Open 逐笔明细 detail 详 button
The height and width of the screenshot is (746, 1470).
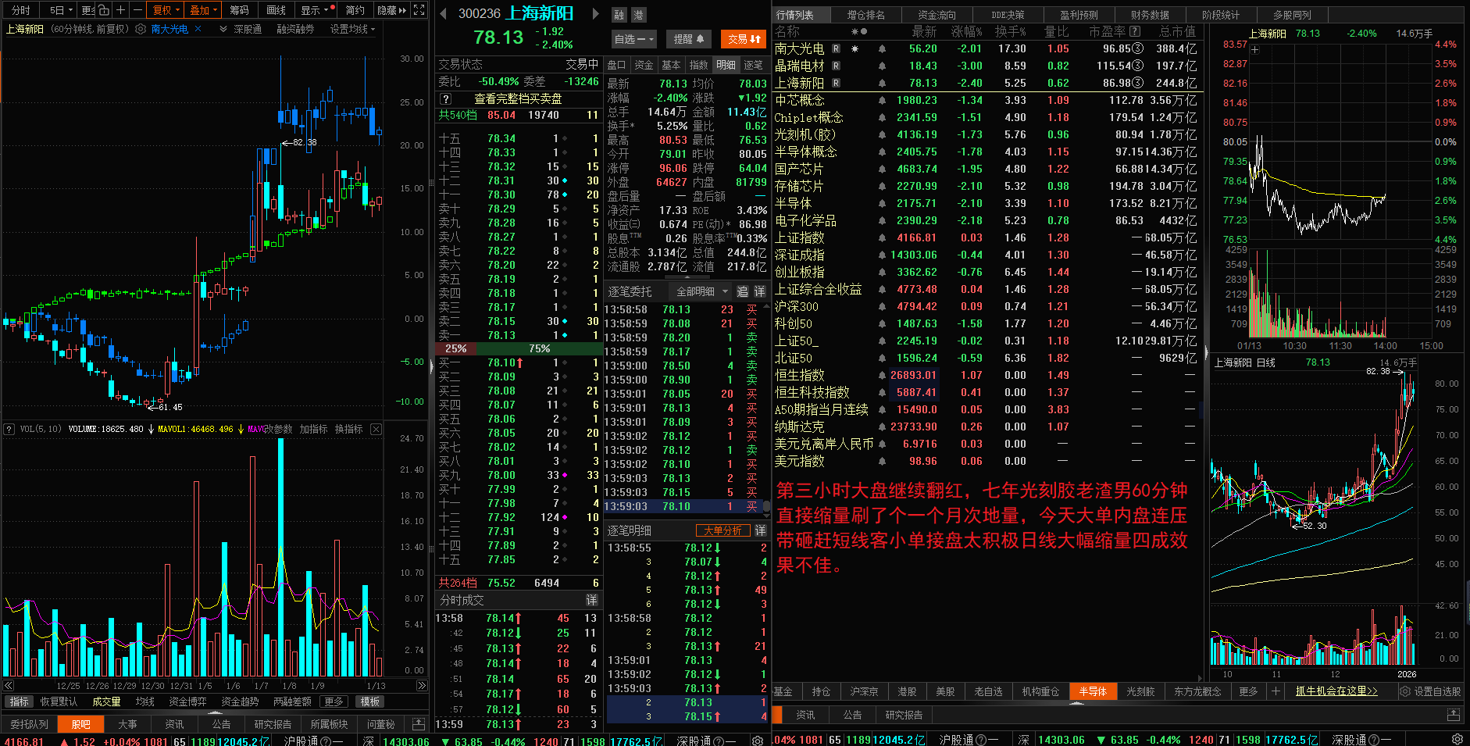[760, 530]
